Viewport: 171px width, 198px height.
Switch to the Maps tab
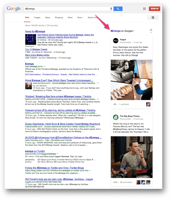click(48, 17)
